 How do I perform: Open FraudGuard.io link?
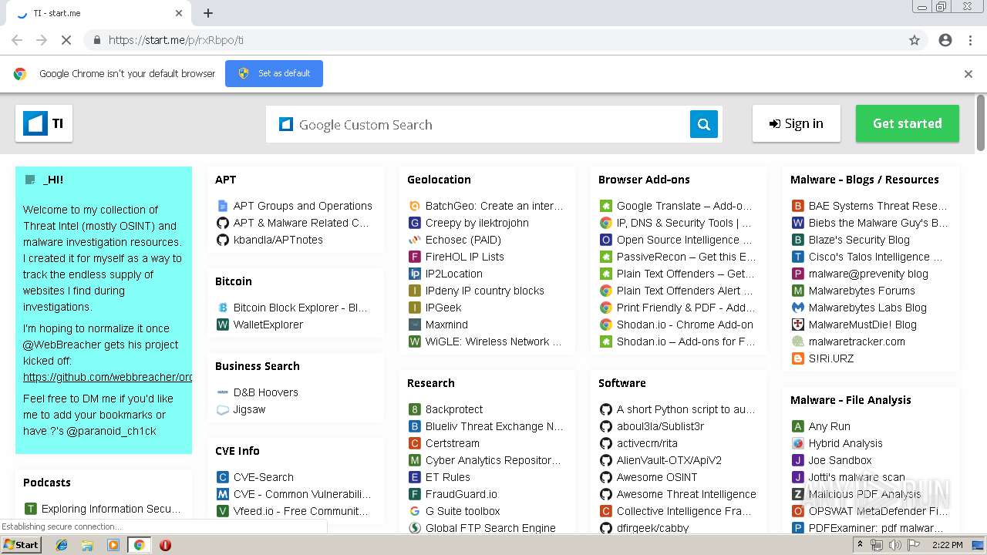(461, 494)
